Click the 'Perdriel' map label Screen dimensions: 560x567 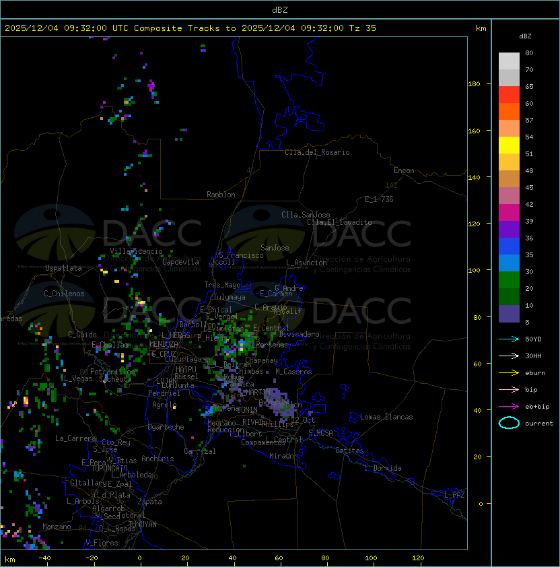point(164,393)
